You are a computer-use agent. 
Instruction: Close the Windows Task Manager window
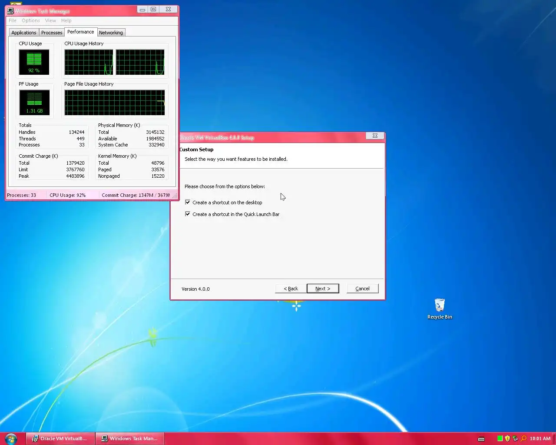pyautogui.click(x=168, y=9)
